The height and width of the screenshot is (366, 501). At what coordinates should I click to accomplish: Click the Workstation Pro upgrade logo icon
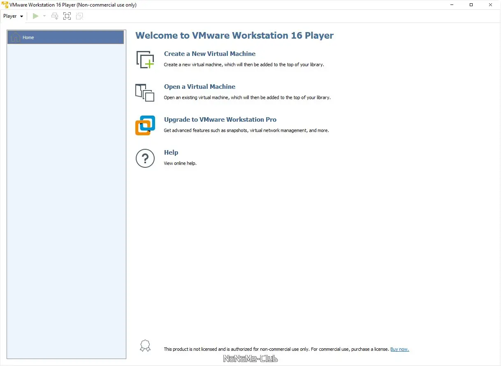click(145, 125)
